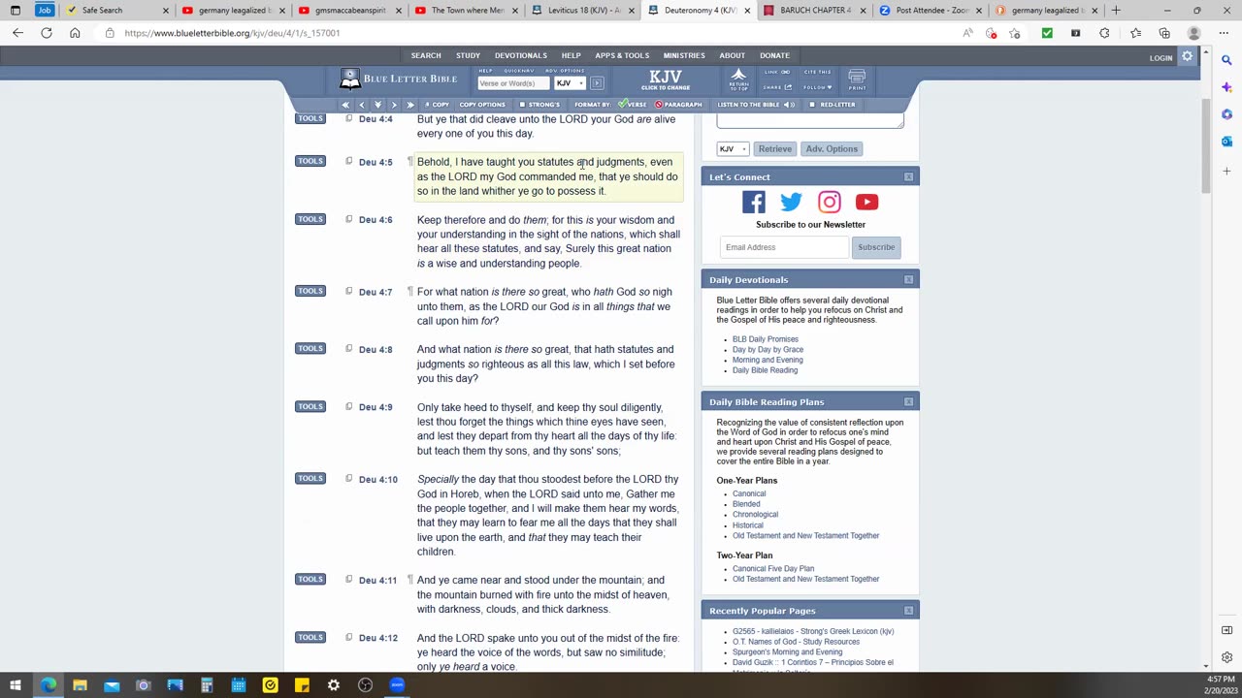This screenshot has width=1242, height=698.
Task: Open the Blue Letter Bible Twitter page
Action: [791, 202]
